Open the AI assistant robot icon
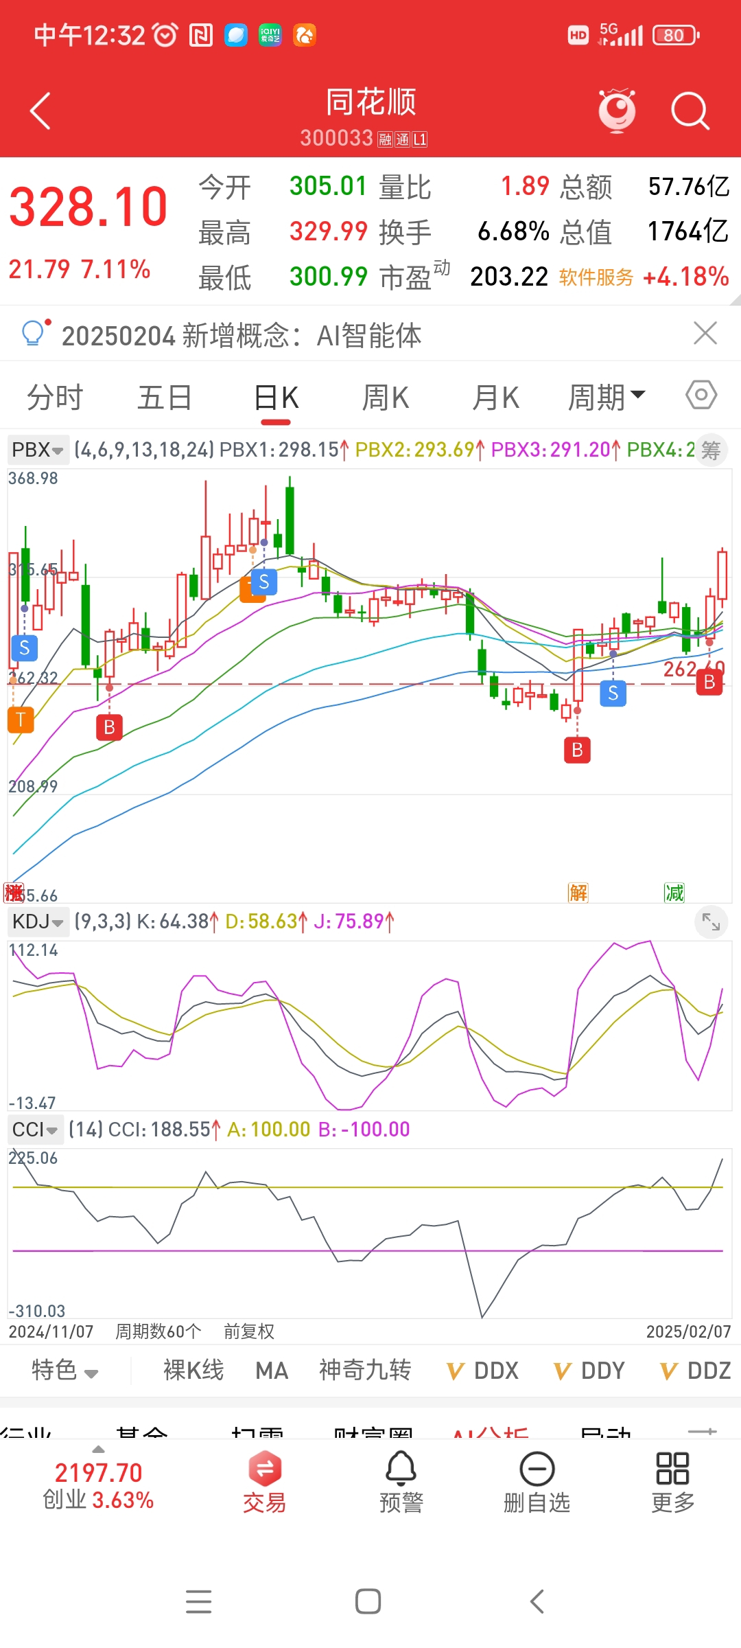This screenshot has height=1648, width=741. point(617,111)
